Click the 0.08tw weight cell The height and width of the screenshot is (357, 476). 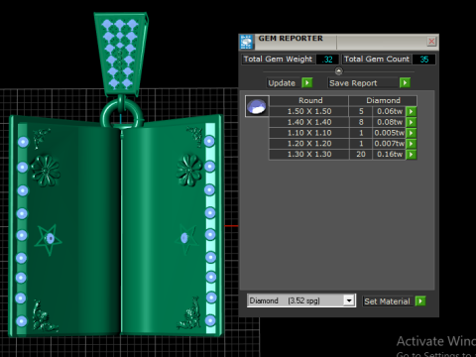point(389,122)
